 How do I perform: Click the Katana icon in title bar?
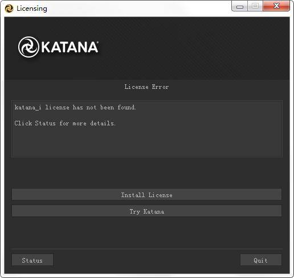pos(9,9)
